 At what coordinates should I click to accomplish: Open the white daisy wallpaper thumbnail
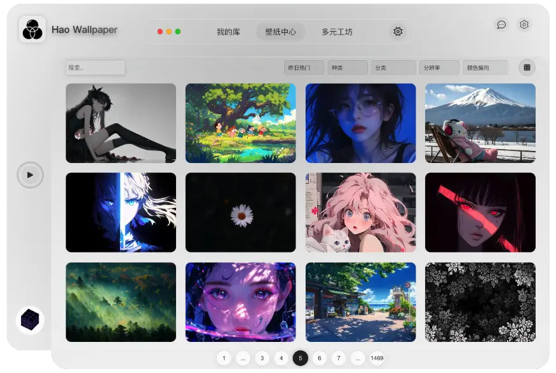coord(241,213)
